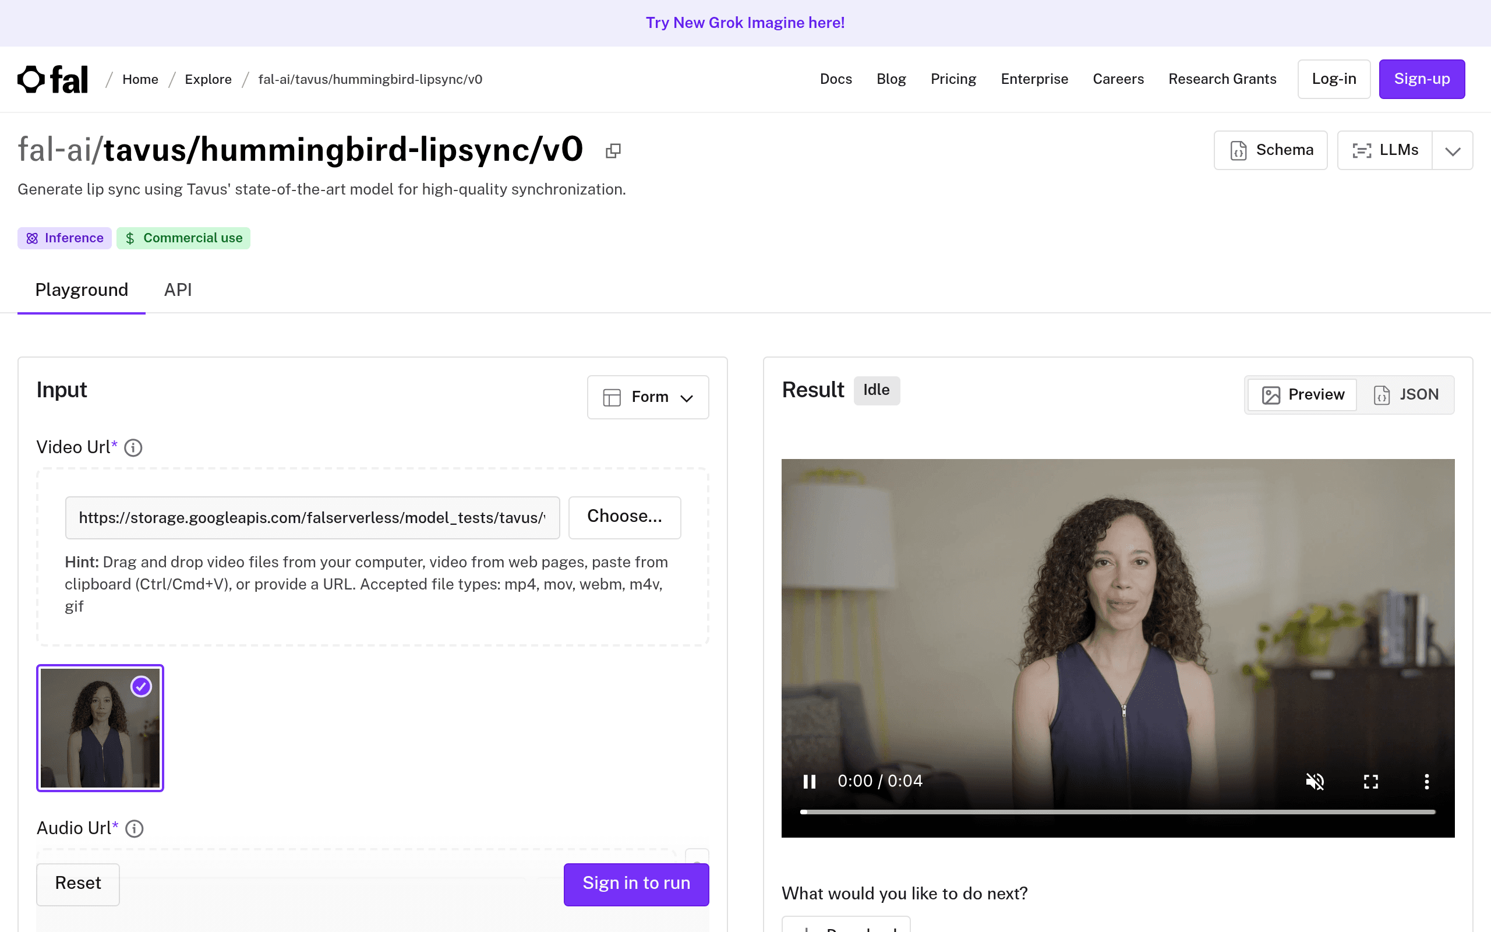Enter fullscreen on result video
The image size is (1491, 932).
click(x=1371, y=782)
